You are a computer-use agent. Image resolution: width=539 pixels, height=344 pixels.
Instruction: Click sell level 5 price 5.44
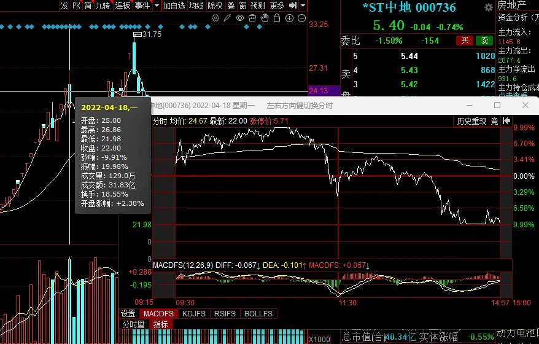409,56
